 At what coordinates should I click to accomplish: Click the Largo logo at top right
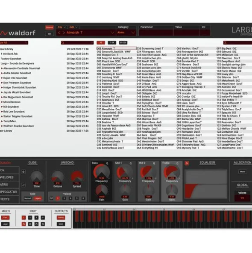click(242, 30)
